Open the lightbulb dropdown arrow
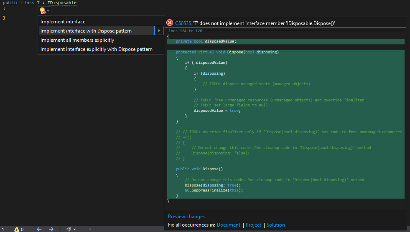Screen dimensions: 410x232 pyautogui.click(x=48, y=11)
